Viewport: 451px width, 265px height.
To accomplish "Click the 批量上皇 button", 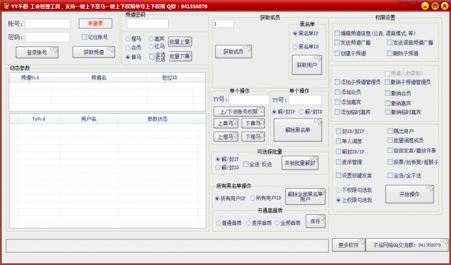I will [180, 42].
